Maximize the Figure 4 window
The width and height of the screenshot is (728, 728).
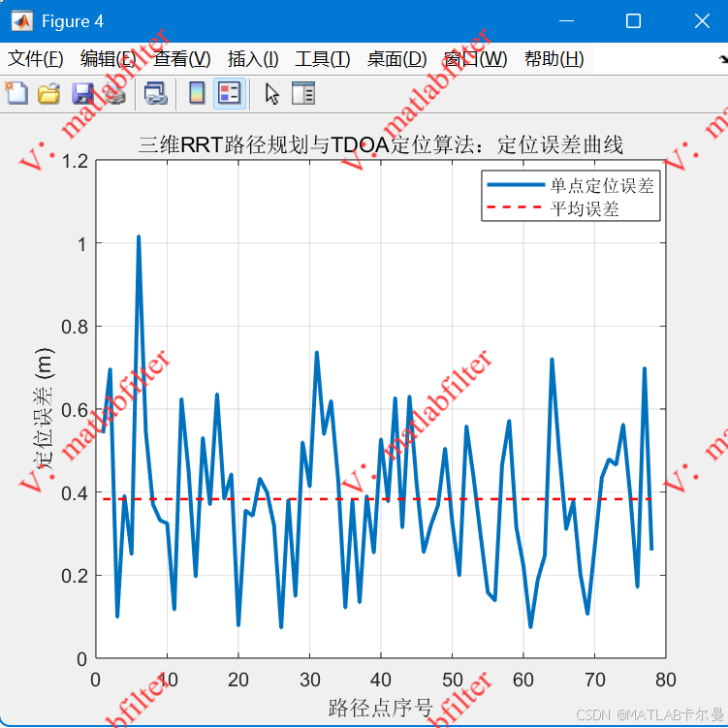(633, 21)
